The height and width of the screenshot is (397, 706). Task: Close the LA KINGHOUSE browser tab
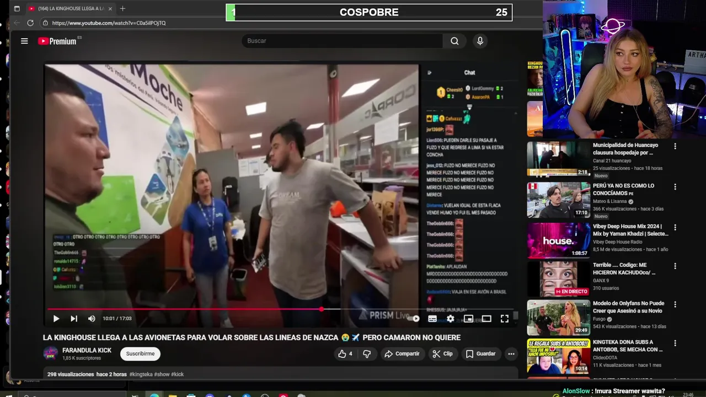(110, 9)
